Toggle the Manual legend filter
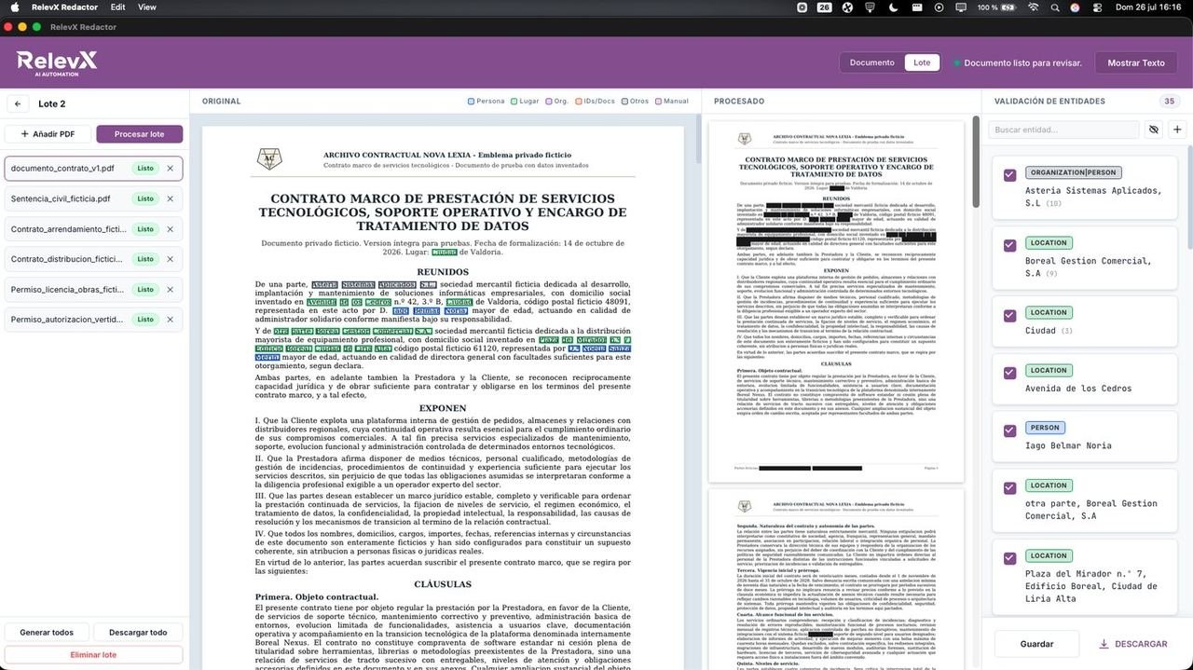Image resolution: width=1193 pixels, height=670 pixels. 672,101
